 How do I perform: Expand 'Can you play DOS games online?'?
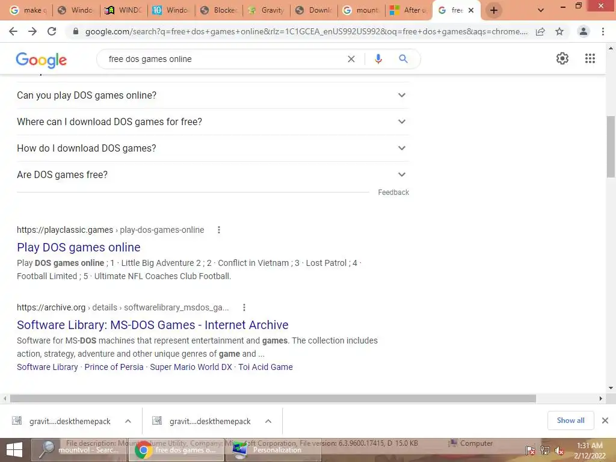click(x=212, y=96)
